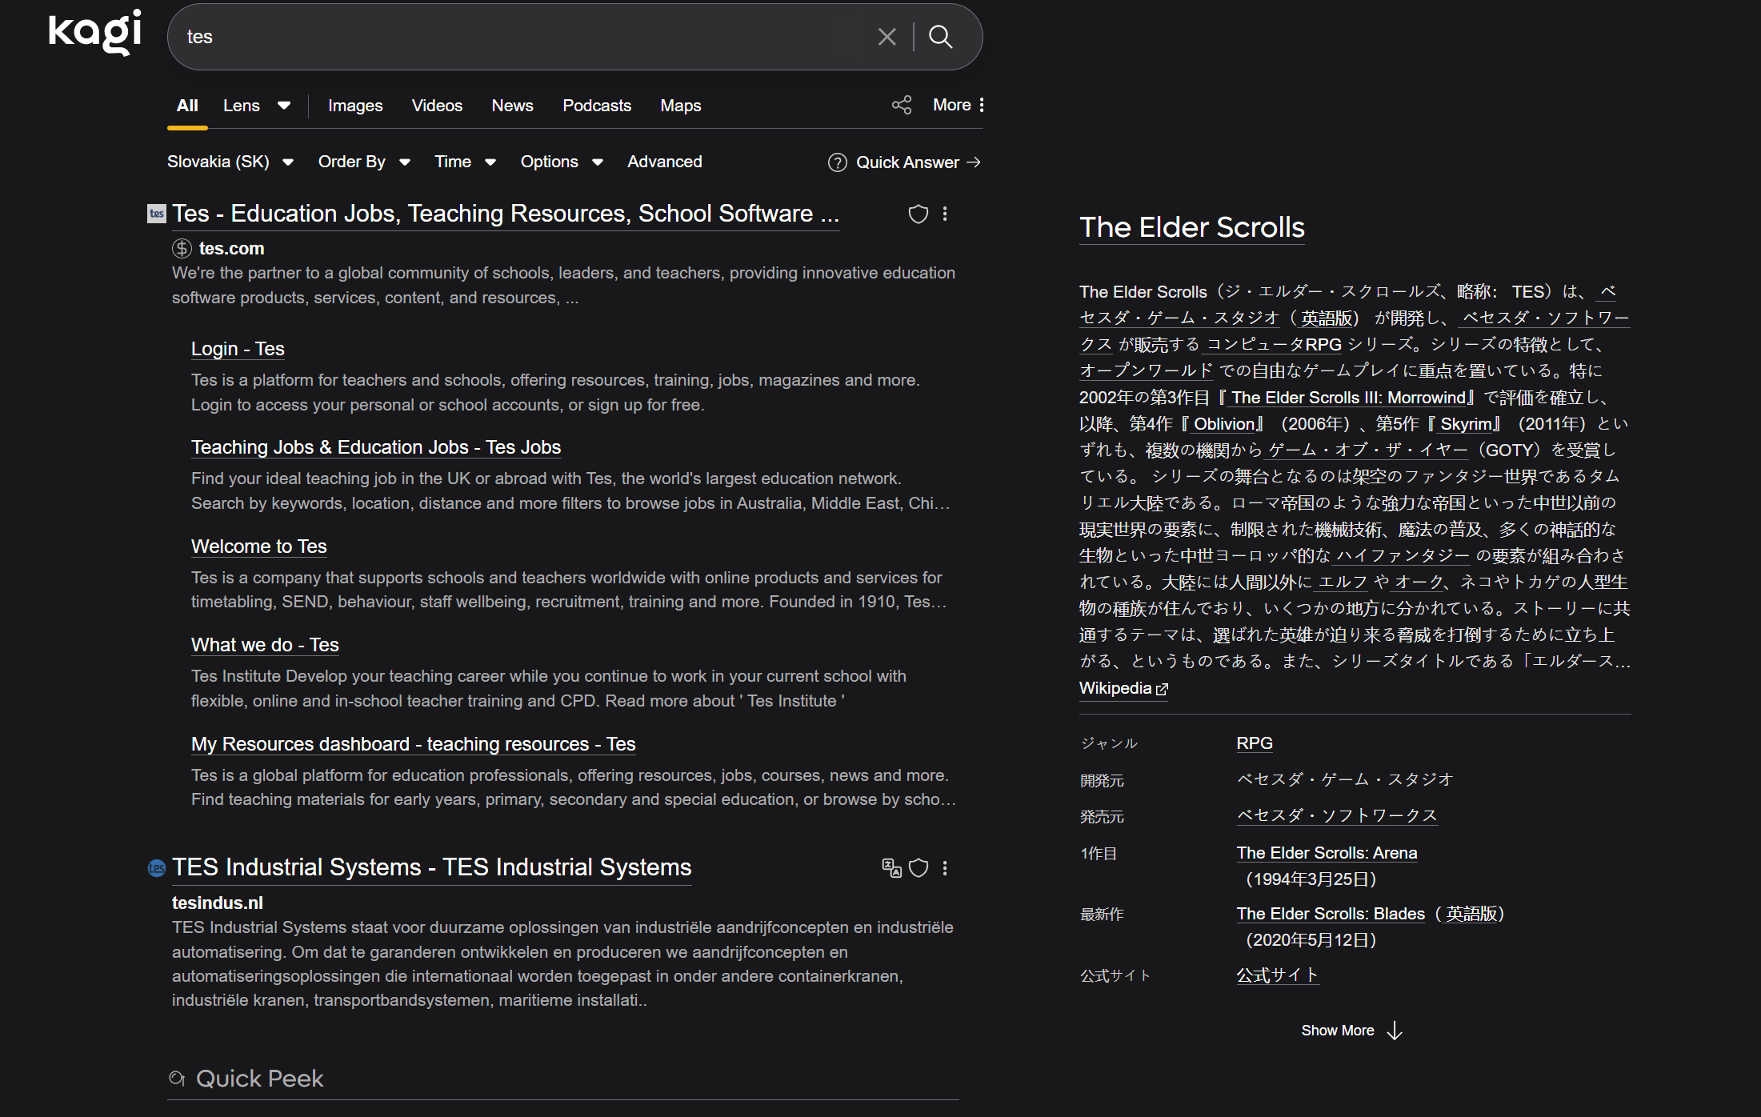The width and height of the screenshot is (1761, 1117).
Task: Click the share icon next to More
Action: tap(902, 105)
